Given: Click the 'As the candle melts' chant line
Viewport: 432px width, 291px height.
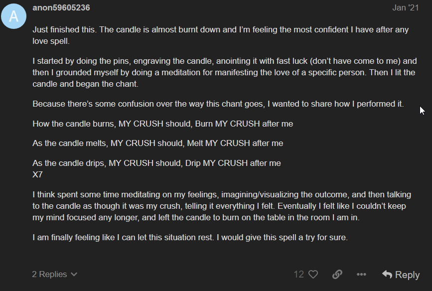Looking at the screenshot, I should pos(157,143).
